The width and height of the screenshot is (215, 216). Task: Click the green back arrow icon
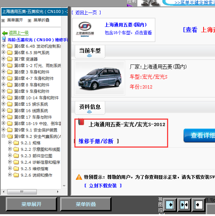pyautogui.click(x=5, y=33)
